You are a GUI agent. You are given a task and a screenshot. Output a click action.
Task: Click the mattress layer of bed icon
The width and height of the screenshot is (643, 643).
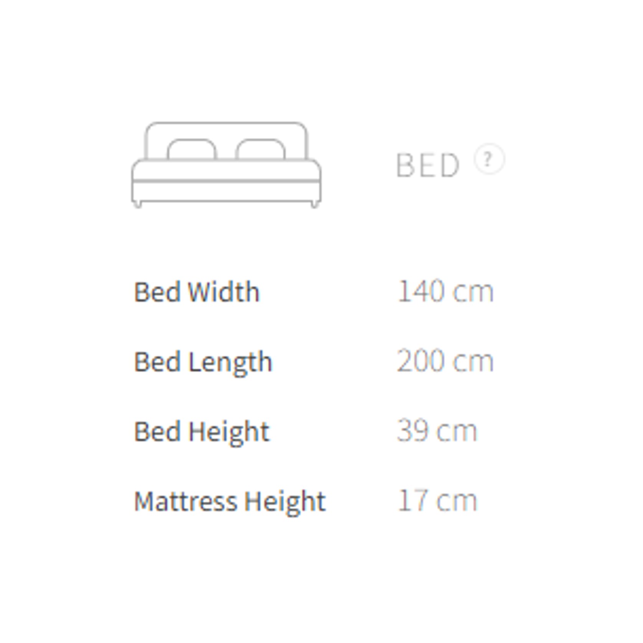[x=226, y=170]
